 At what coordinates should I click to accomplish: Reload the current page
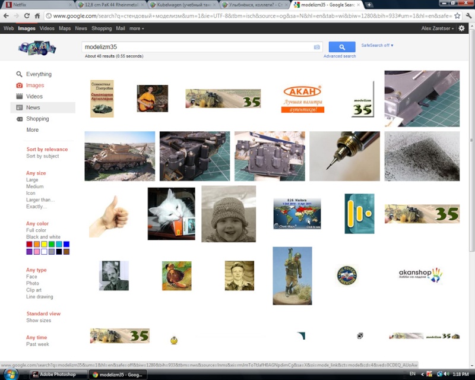click(27, 16)
